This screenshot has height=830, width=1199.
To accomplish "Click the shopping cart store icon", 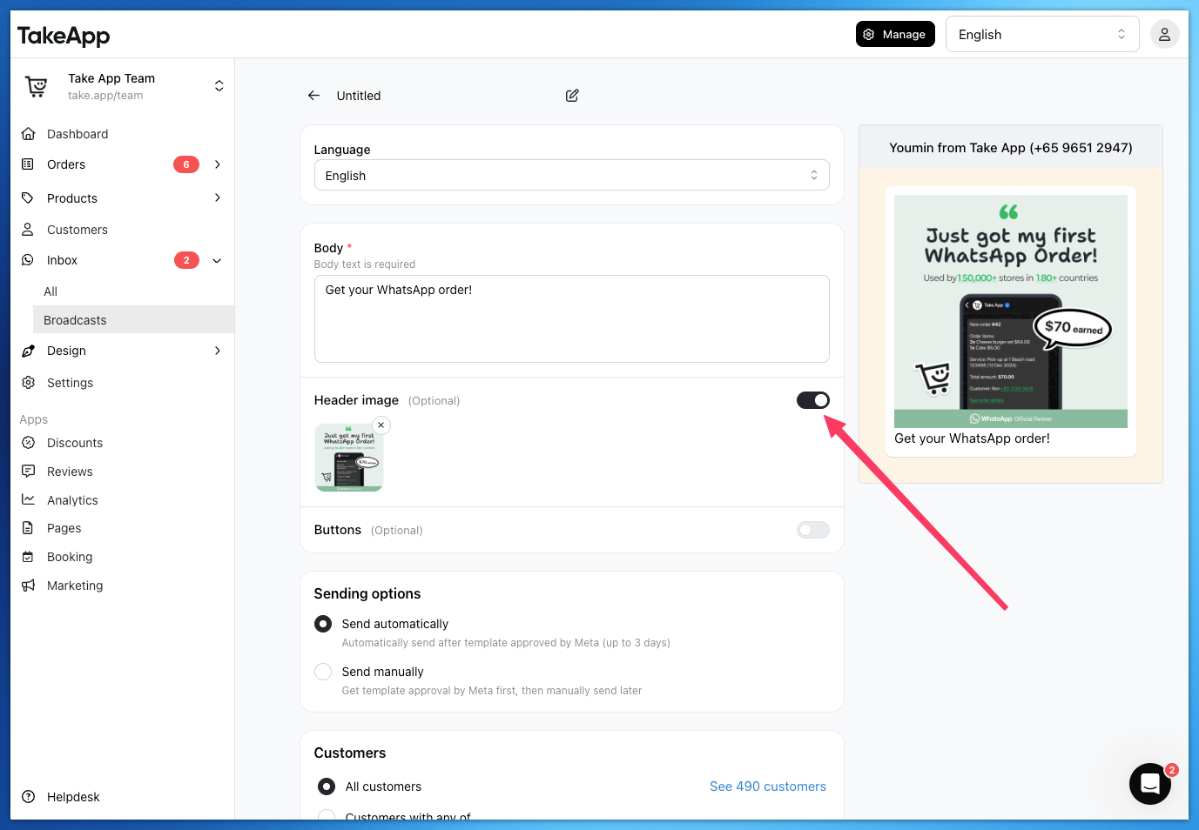I will click(x=37, y=86).
